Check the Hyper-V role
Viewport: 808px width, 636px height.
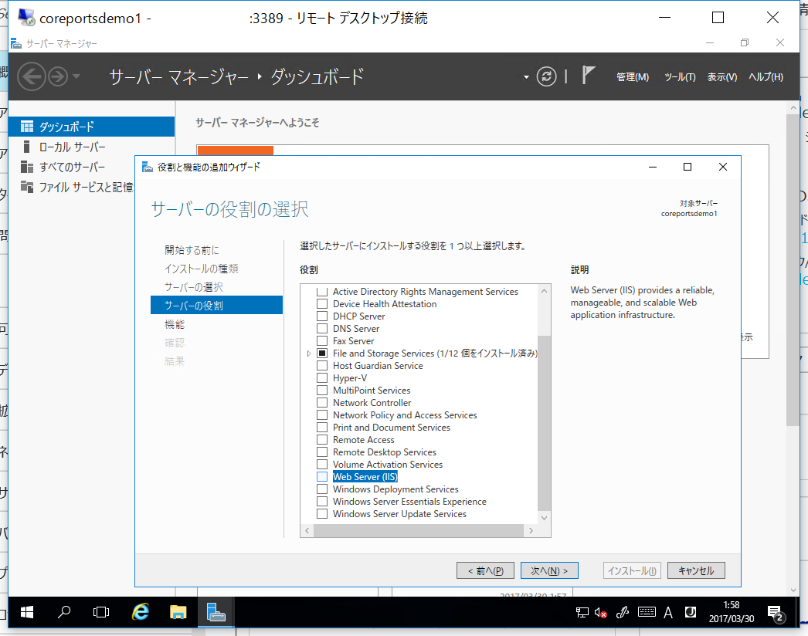322,378
